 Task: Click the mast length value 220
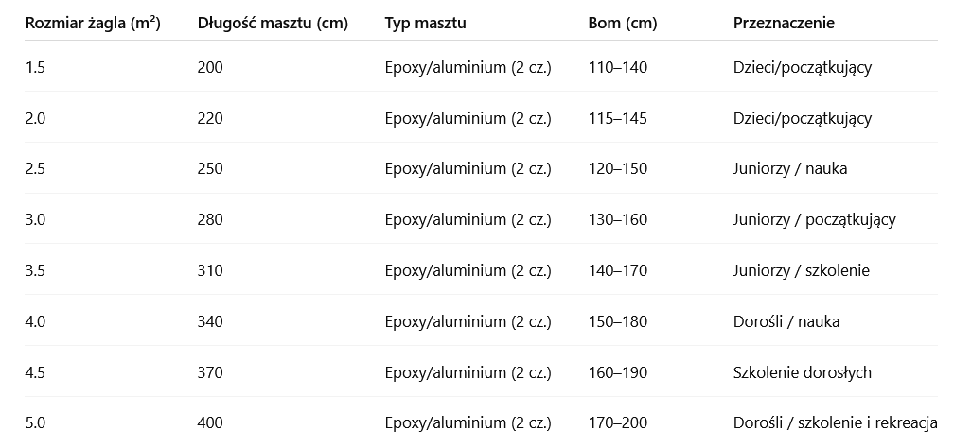click(210, 118)
